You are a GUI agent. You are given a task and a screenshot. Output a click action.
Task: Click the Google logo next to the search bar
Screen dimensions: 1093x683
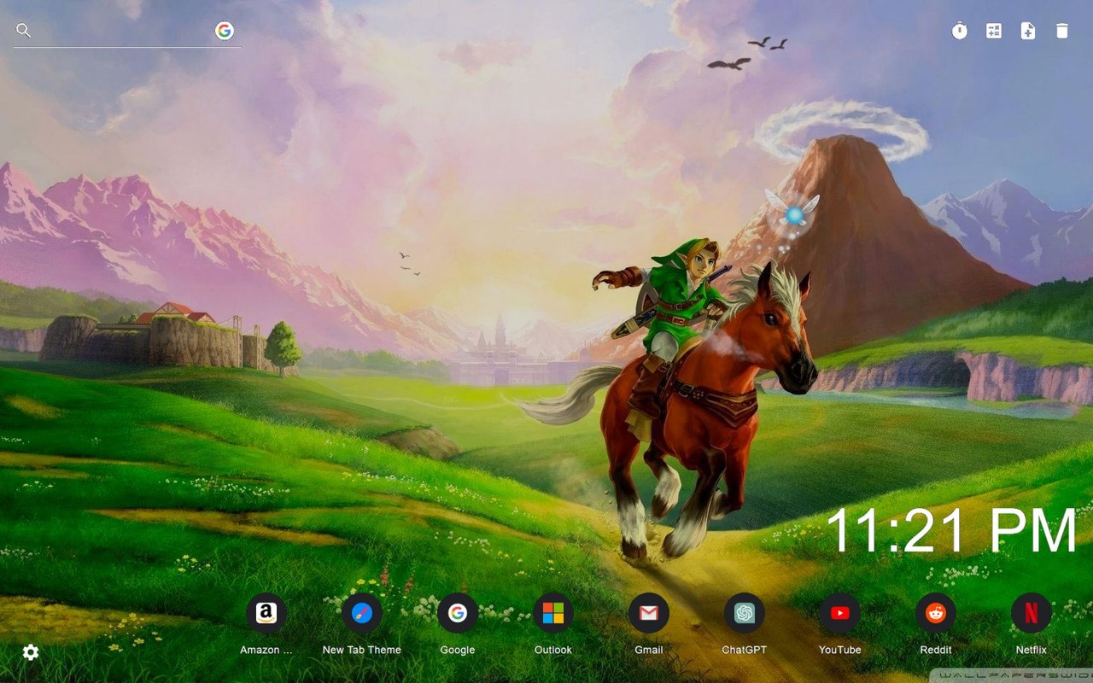coord(224,30)
